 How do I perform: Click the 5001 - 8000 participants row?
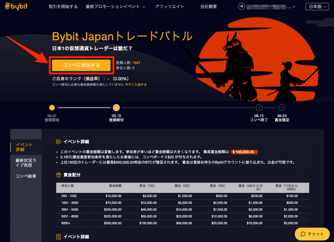click(x=182, y=217)
